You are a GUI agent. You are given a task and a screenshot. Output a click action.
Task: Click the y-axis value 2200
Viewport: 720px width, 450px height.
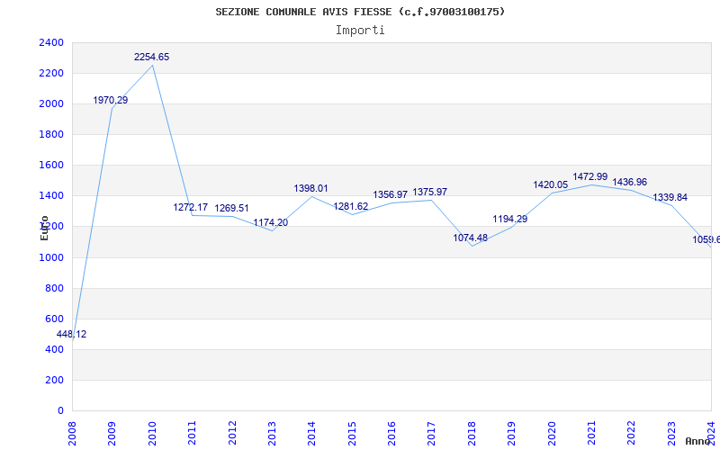51,74
